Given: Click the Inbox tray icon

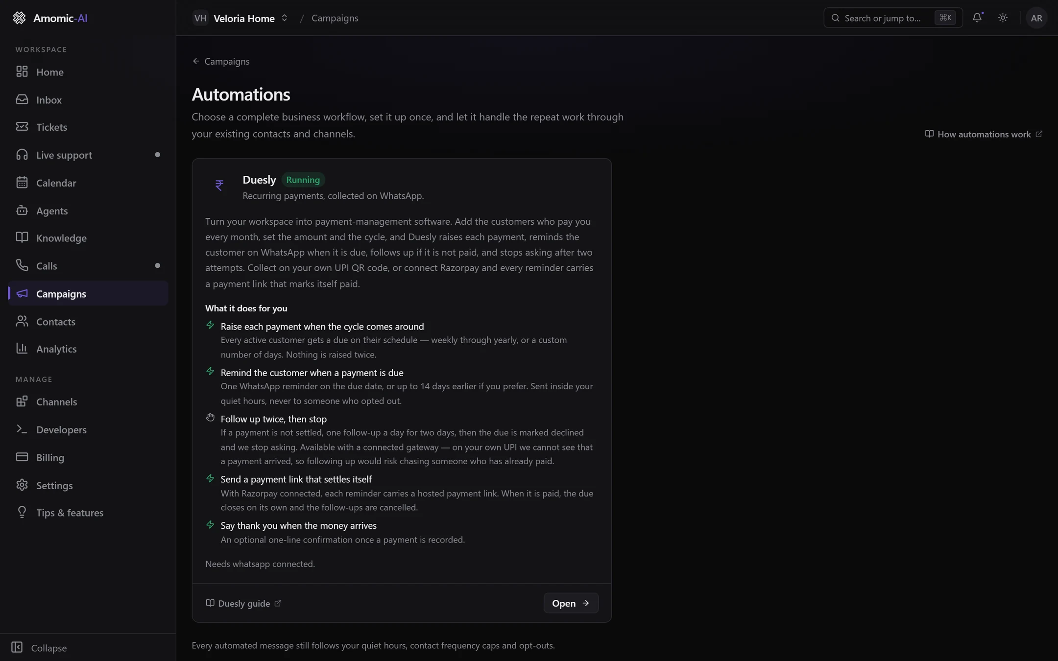Looking at the screenshot, I should point(22,99).
